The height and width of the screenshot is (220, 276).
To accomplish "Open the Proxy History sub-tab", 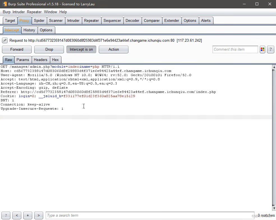I will (x=29, y=30).
